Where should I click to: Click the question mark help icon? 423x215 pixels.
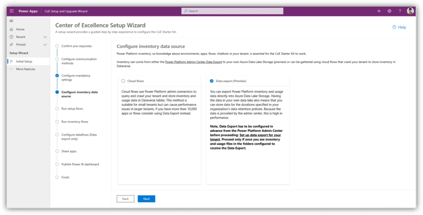coord(400,11)
